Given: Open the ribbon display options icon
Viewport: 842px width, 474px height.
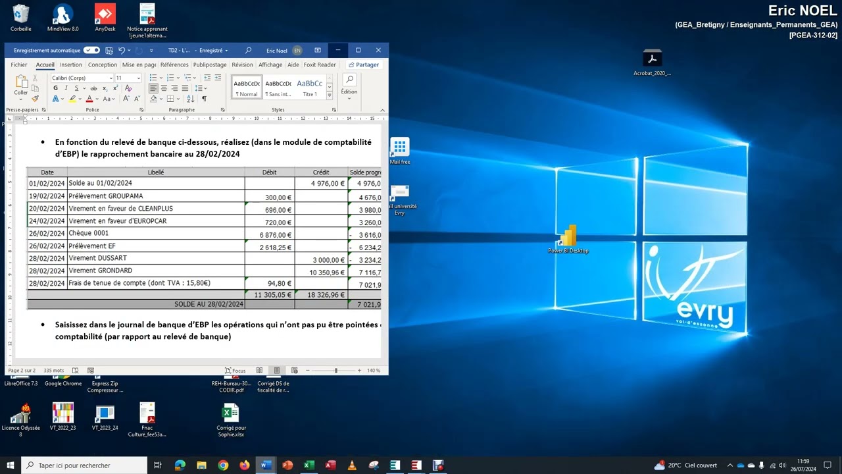Looking at the screenshot, I should tap(318, 50).
